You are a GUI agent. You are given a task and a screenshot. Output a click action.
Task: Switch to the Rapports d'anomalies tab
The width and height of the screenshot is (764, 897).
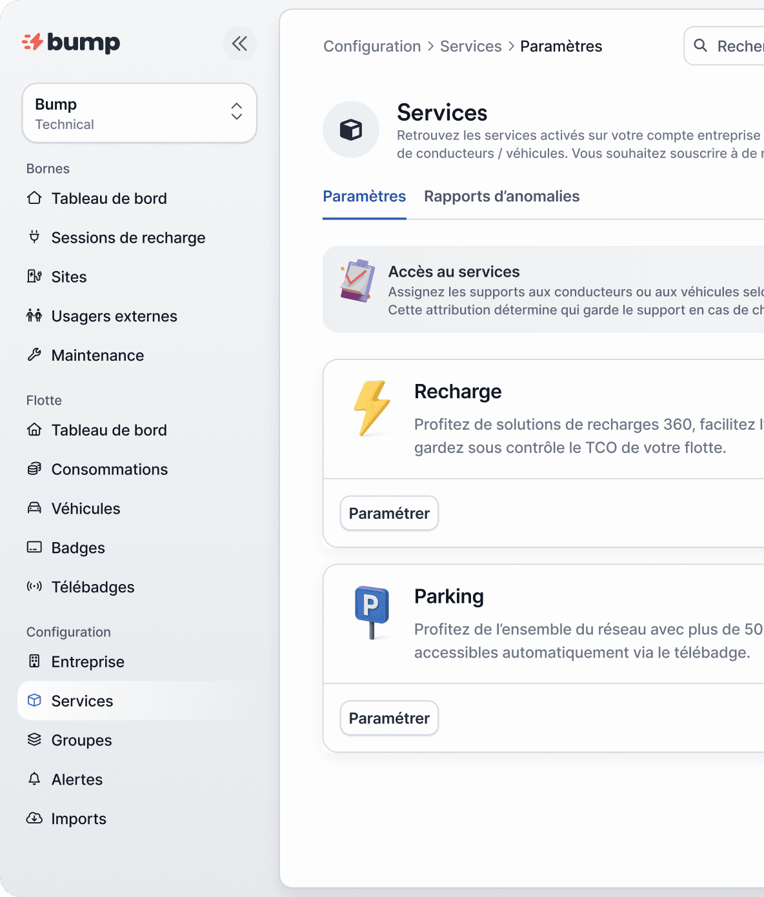tap(501, 196)
